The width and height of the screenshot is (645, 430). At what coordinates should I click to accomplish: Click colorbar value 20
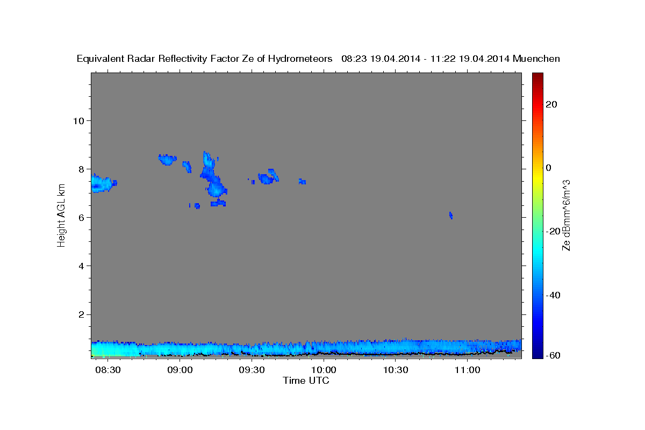click(x=551, y=104)
